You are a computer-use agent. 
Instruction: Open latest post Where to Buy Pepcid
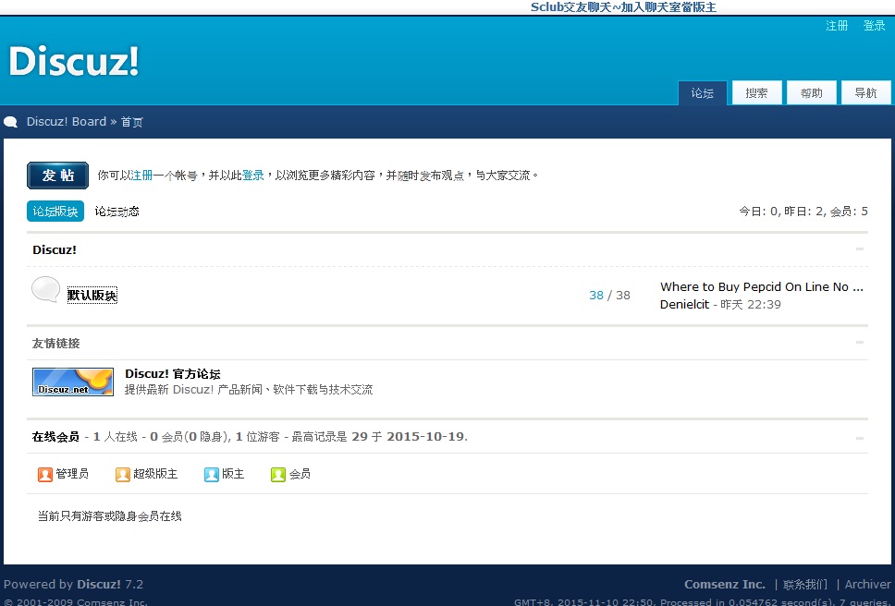[x=761, y=287]
